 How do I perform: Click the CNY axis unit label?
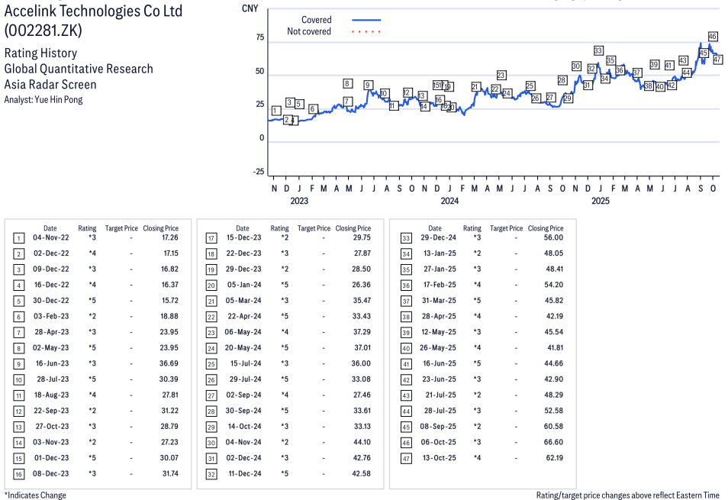pyautogui.click(x=249, y=8)
